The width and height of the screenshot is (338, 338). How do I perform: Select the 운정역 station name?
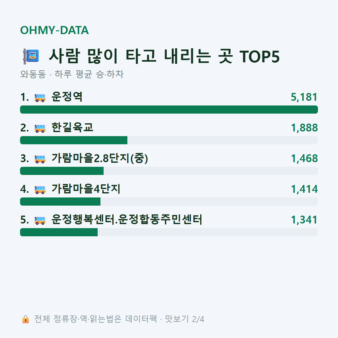67,97
